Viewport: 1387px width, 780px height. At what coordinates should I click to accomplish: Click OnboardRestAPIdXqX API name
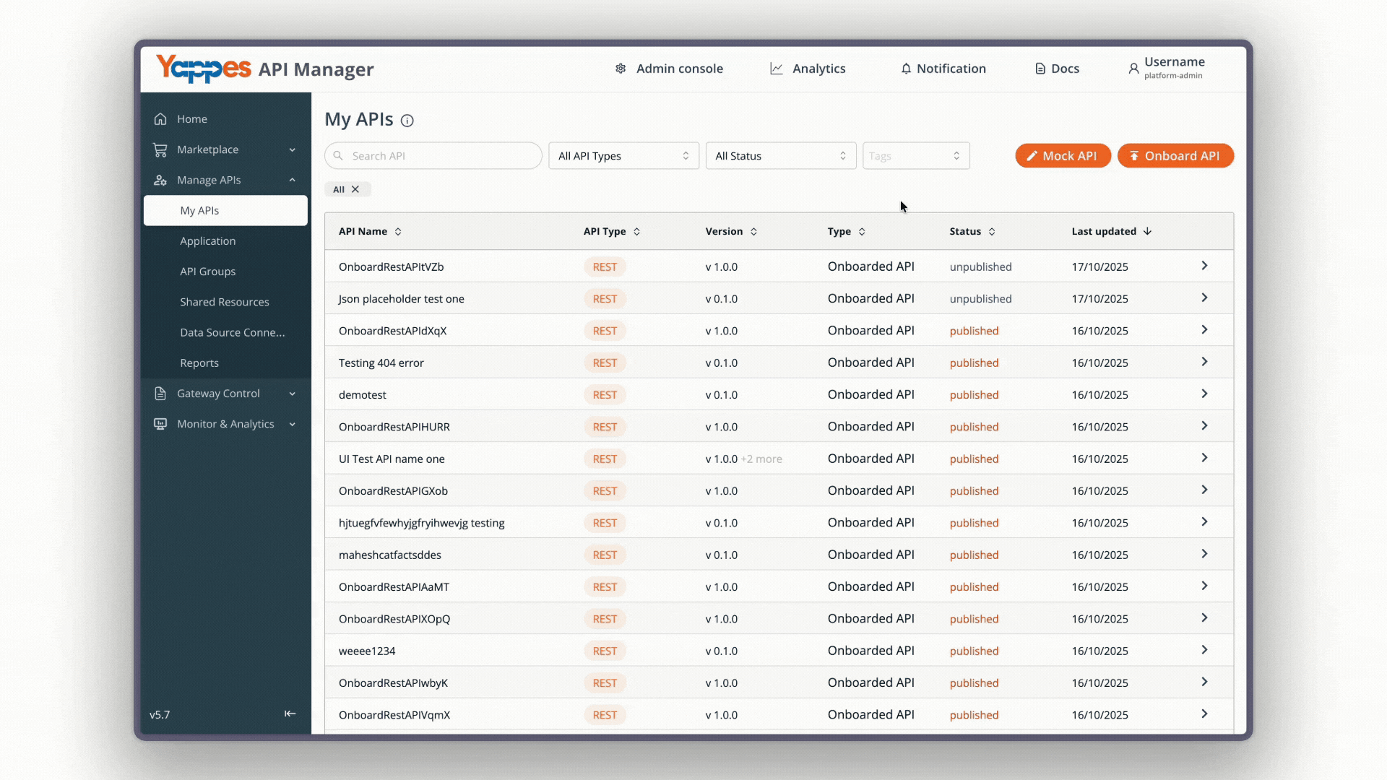[392, 331]
